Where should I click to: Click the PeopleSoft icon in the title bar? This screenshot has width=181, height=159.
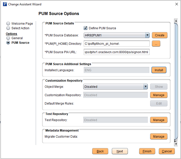coord(4,4)
